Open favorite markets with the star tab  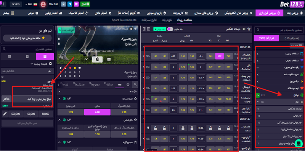128,84
